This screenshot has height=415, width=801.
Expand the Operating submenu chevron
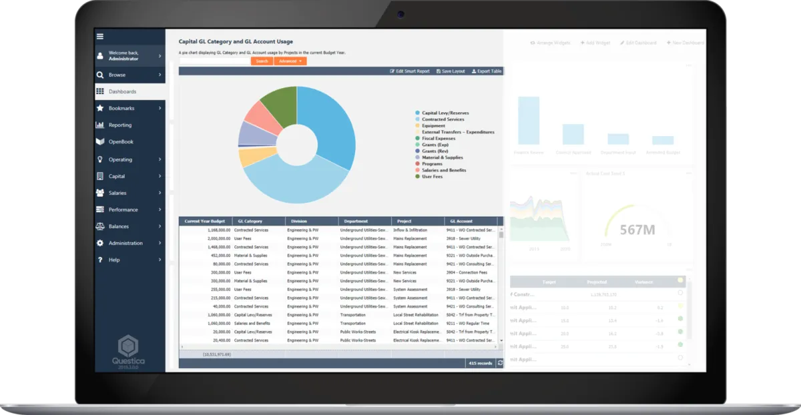coord(160,159)
